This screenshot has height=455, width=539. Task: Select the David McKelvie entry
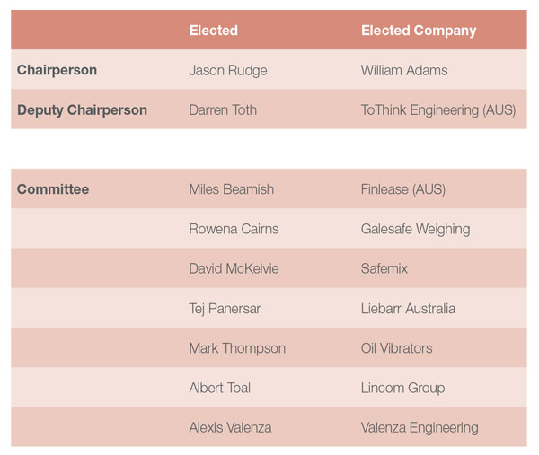click(x=234, y=268)
